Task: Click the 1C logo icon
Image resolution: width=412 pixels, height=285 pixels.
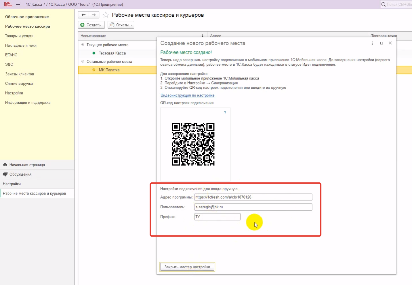Action: tap(8, 4)
